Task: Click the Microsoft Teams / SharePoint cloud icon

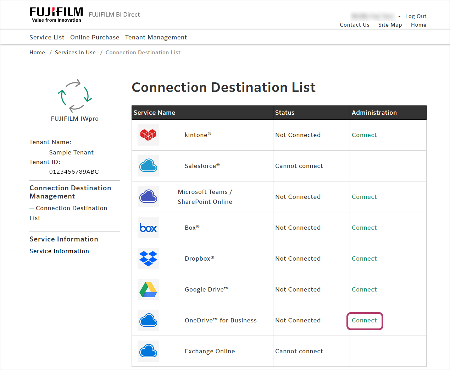Action: [x=148, y=197]
